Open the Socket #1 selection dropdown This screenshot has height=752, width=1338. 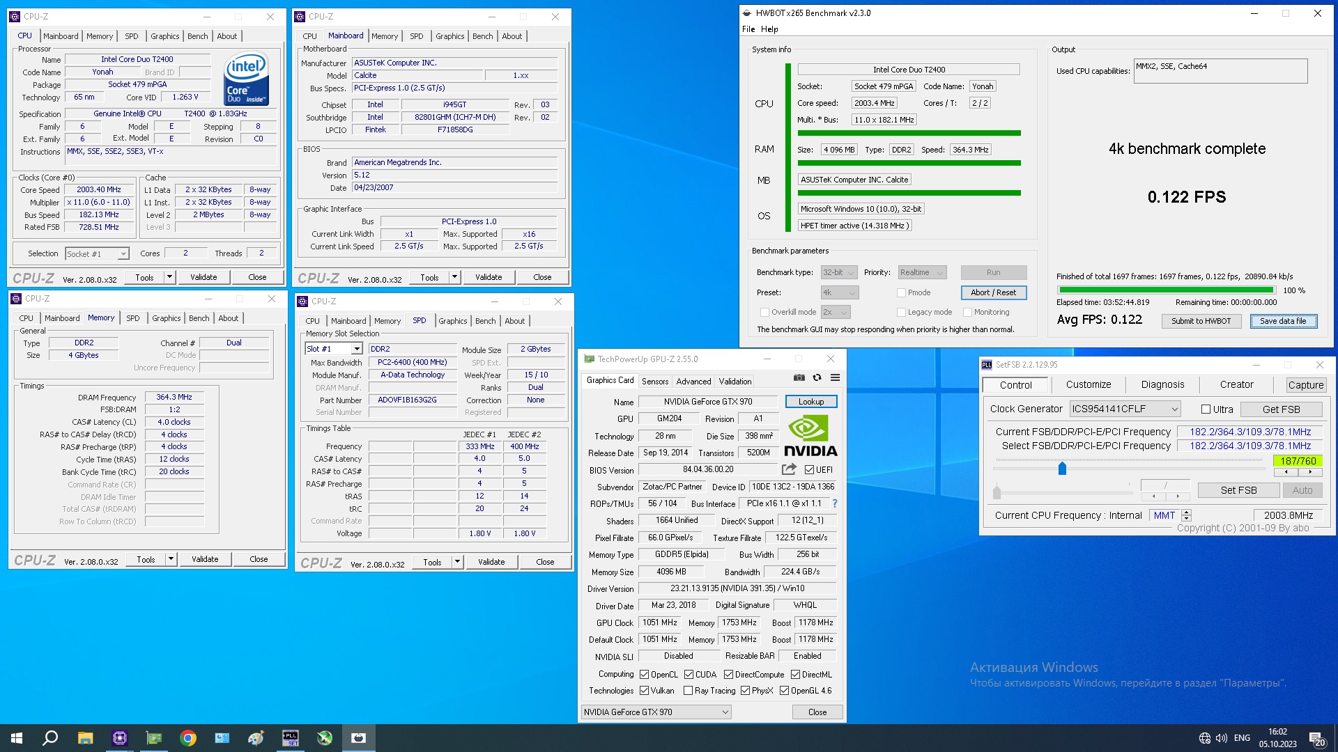pyautogui.click(x=97, y=254)
